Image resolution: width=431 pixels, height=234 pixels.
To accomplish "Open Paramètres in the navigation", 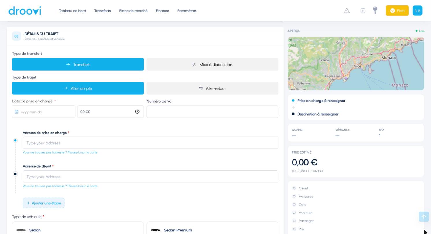I will coord(187,11).
